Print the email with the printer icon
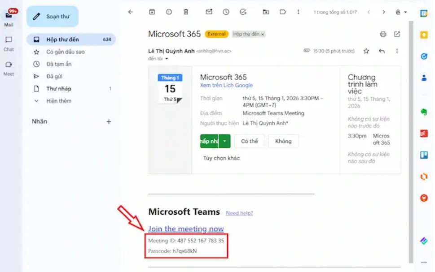 [383, 34]
